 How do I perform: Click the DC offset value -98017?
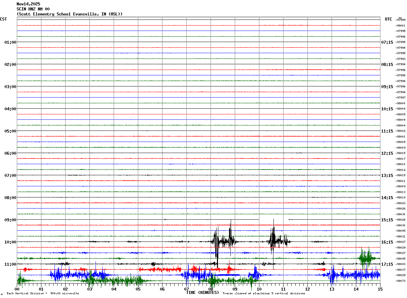tap(401, 159)
